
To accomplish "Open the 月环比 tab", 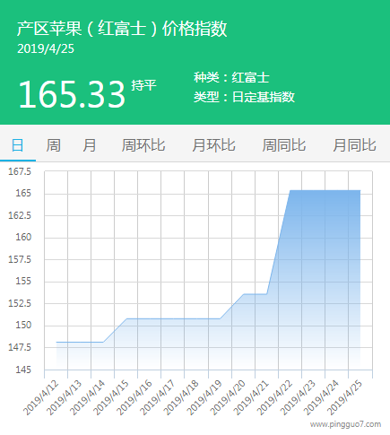I will pos(213,145).
